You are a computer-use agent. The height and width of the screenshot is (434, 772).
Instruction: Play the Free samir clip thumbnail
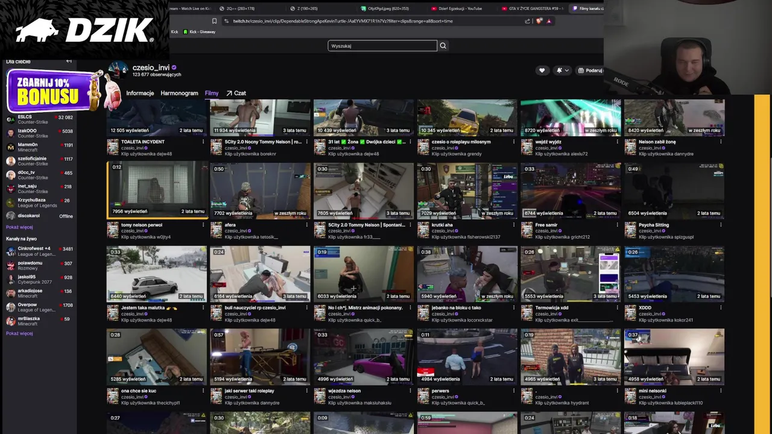coord(571,190)
